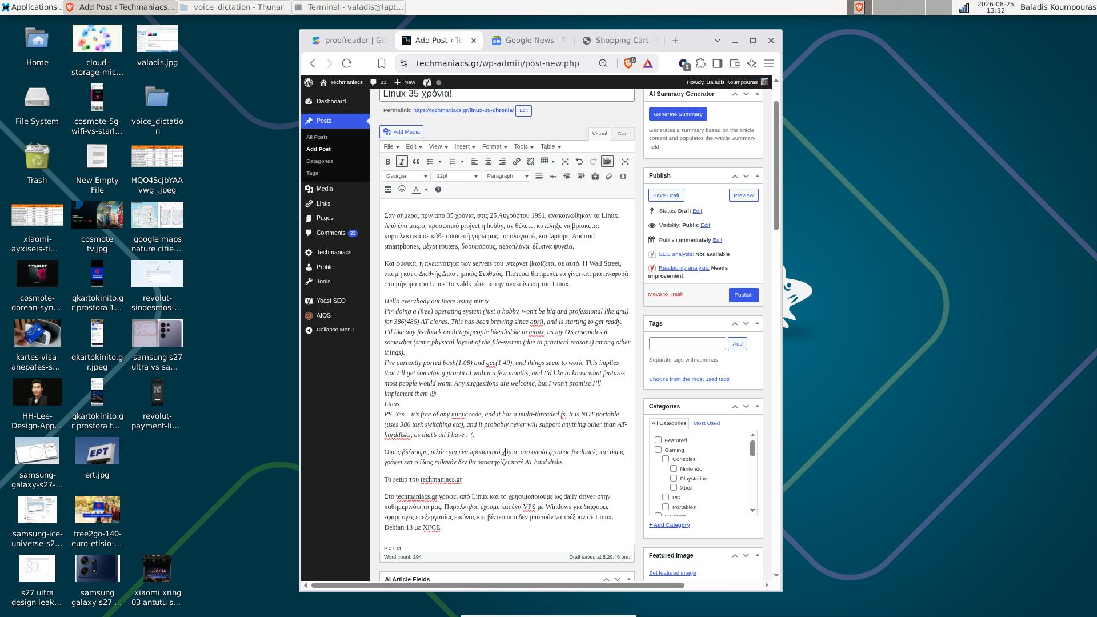Click the Move to Trash link

click(x=666, y=294)
